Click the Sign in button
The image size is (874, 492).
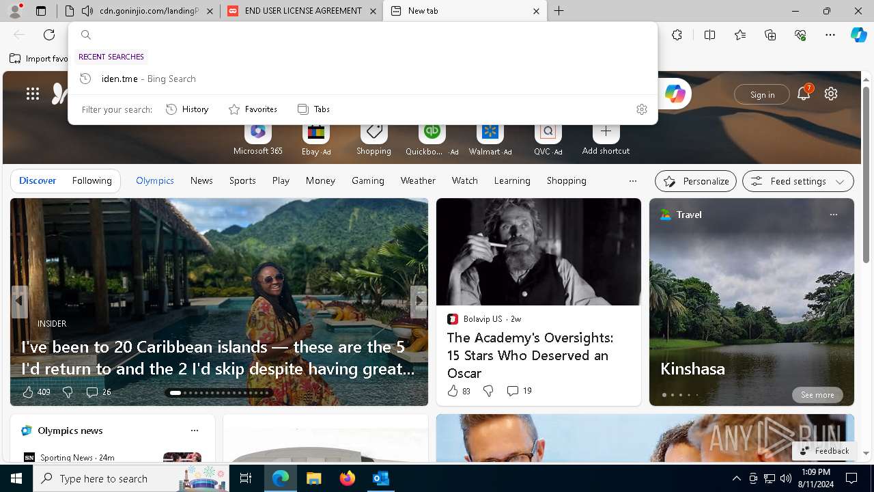tap(762, 94)
